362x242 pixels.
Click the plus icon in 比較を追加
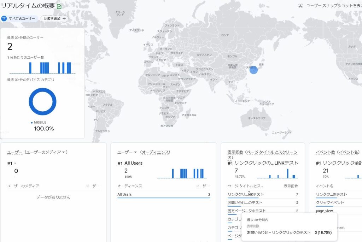point(64,18)
